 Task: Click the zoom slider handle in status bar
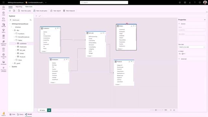tap(156, 110)
